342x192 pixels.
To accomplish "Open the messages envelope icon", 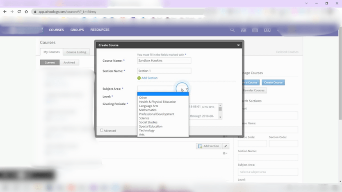I will pos(267,30).
